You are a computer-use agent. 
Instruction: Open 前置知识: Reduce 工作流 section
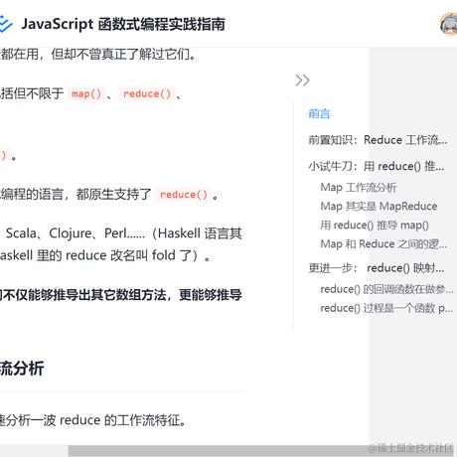tap(378, 140)
